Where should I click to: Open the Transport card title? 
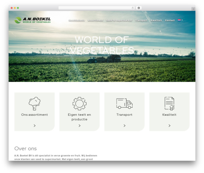pos(124,115)
